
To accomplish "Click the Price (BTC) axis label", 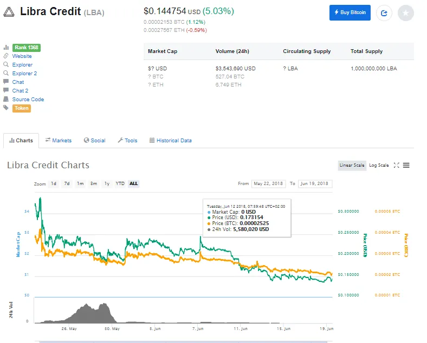I will [x=406, y=245].
